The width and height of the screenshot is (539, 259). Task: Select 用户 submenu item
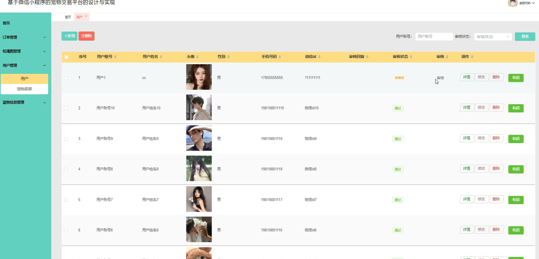24,79
